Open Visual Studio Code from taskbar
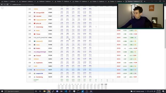 tap(66, 91)
